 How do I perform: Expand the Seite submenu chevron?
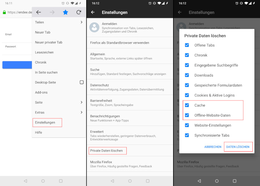(82, 102)
